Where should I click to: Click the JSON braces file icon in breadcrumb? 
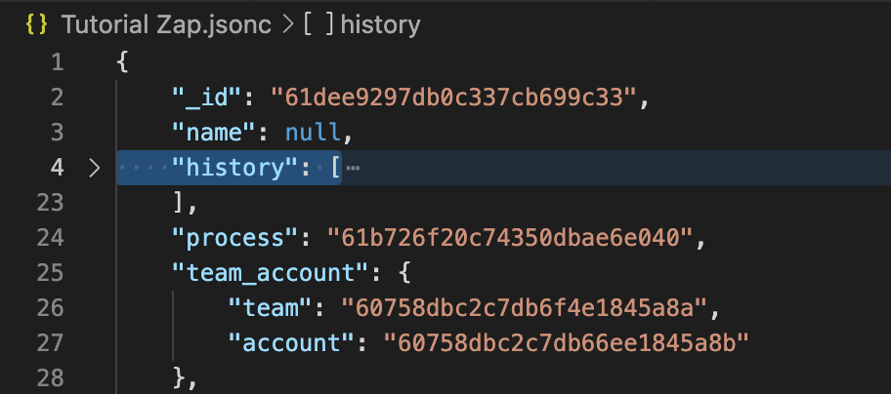click(x=37, y=25)
